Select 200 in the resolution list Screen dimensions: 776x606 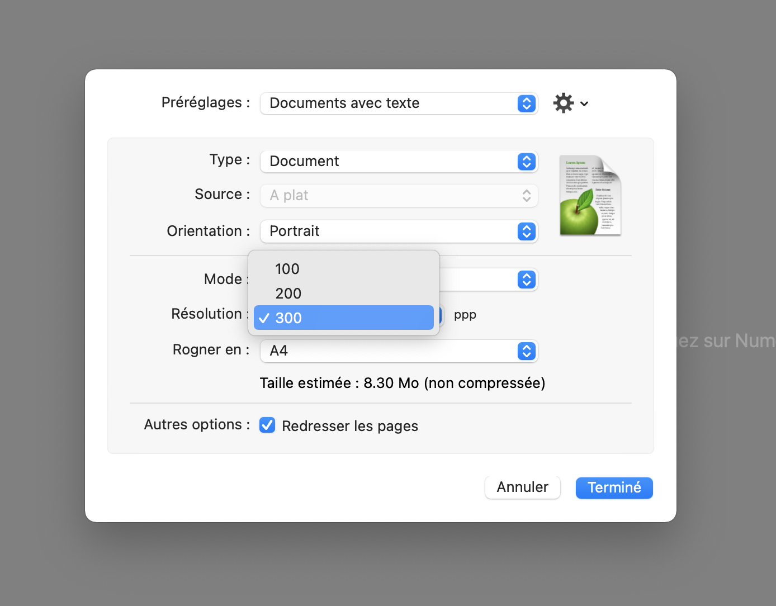pos(343,293)
